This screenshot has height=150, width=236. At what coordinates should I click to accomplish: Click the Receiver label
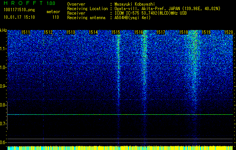click(76, 13)
